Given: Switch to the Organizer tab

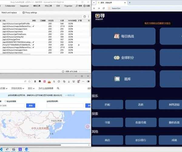Looking at the screenshot, I should point(68,6).
